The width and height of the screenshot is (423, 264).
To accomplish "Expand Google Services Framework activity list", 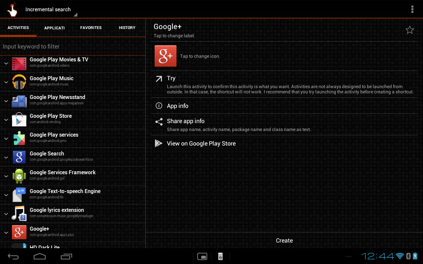I will pyautogui.click(x=6, y=176).
